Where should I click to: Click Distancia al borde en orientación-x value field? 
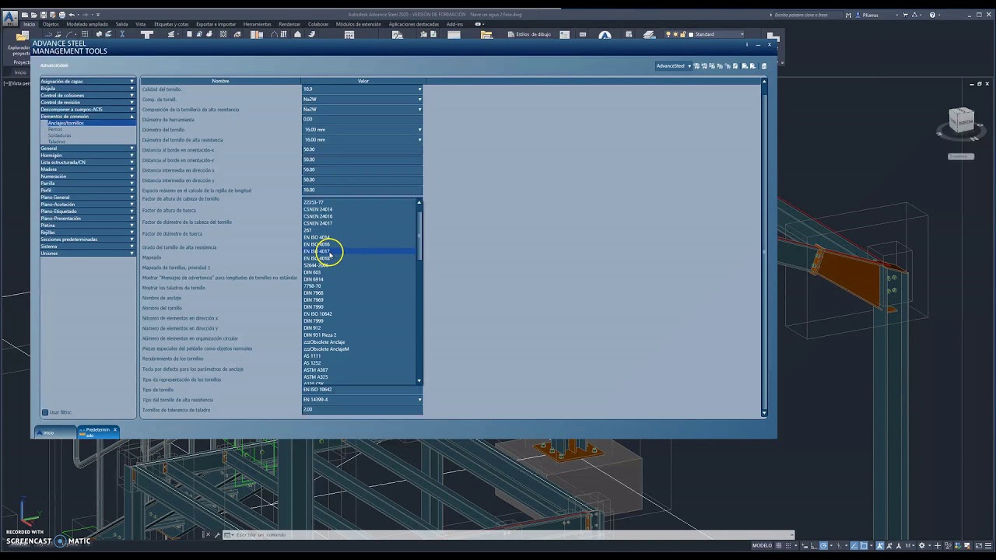(x=363, y=150)
